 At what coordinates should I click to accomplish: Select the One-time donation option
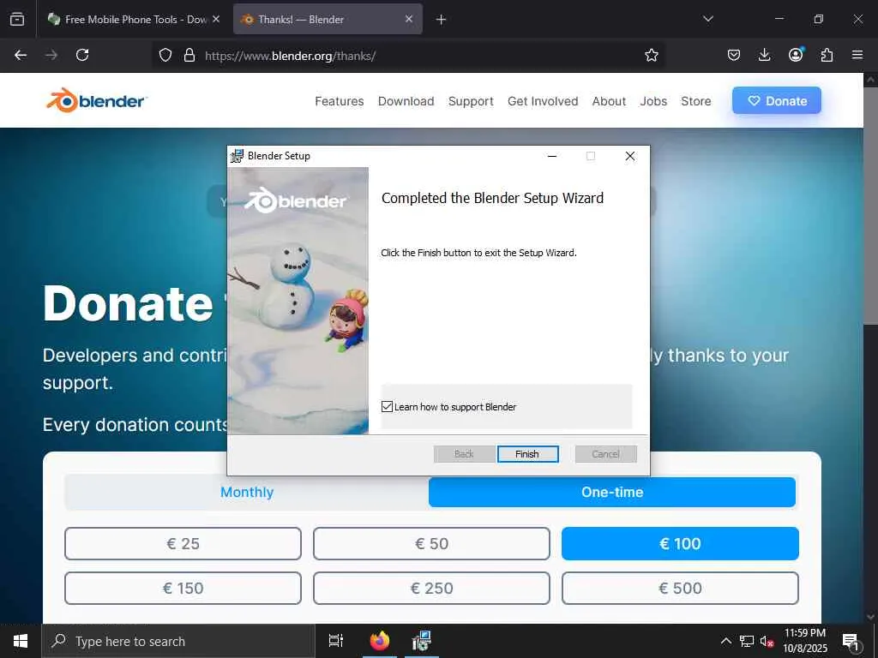pos(612,493)
